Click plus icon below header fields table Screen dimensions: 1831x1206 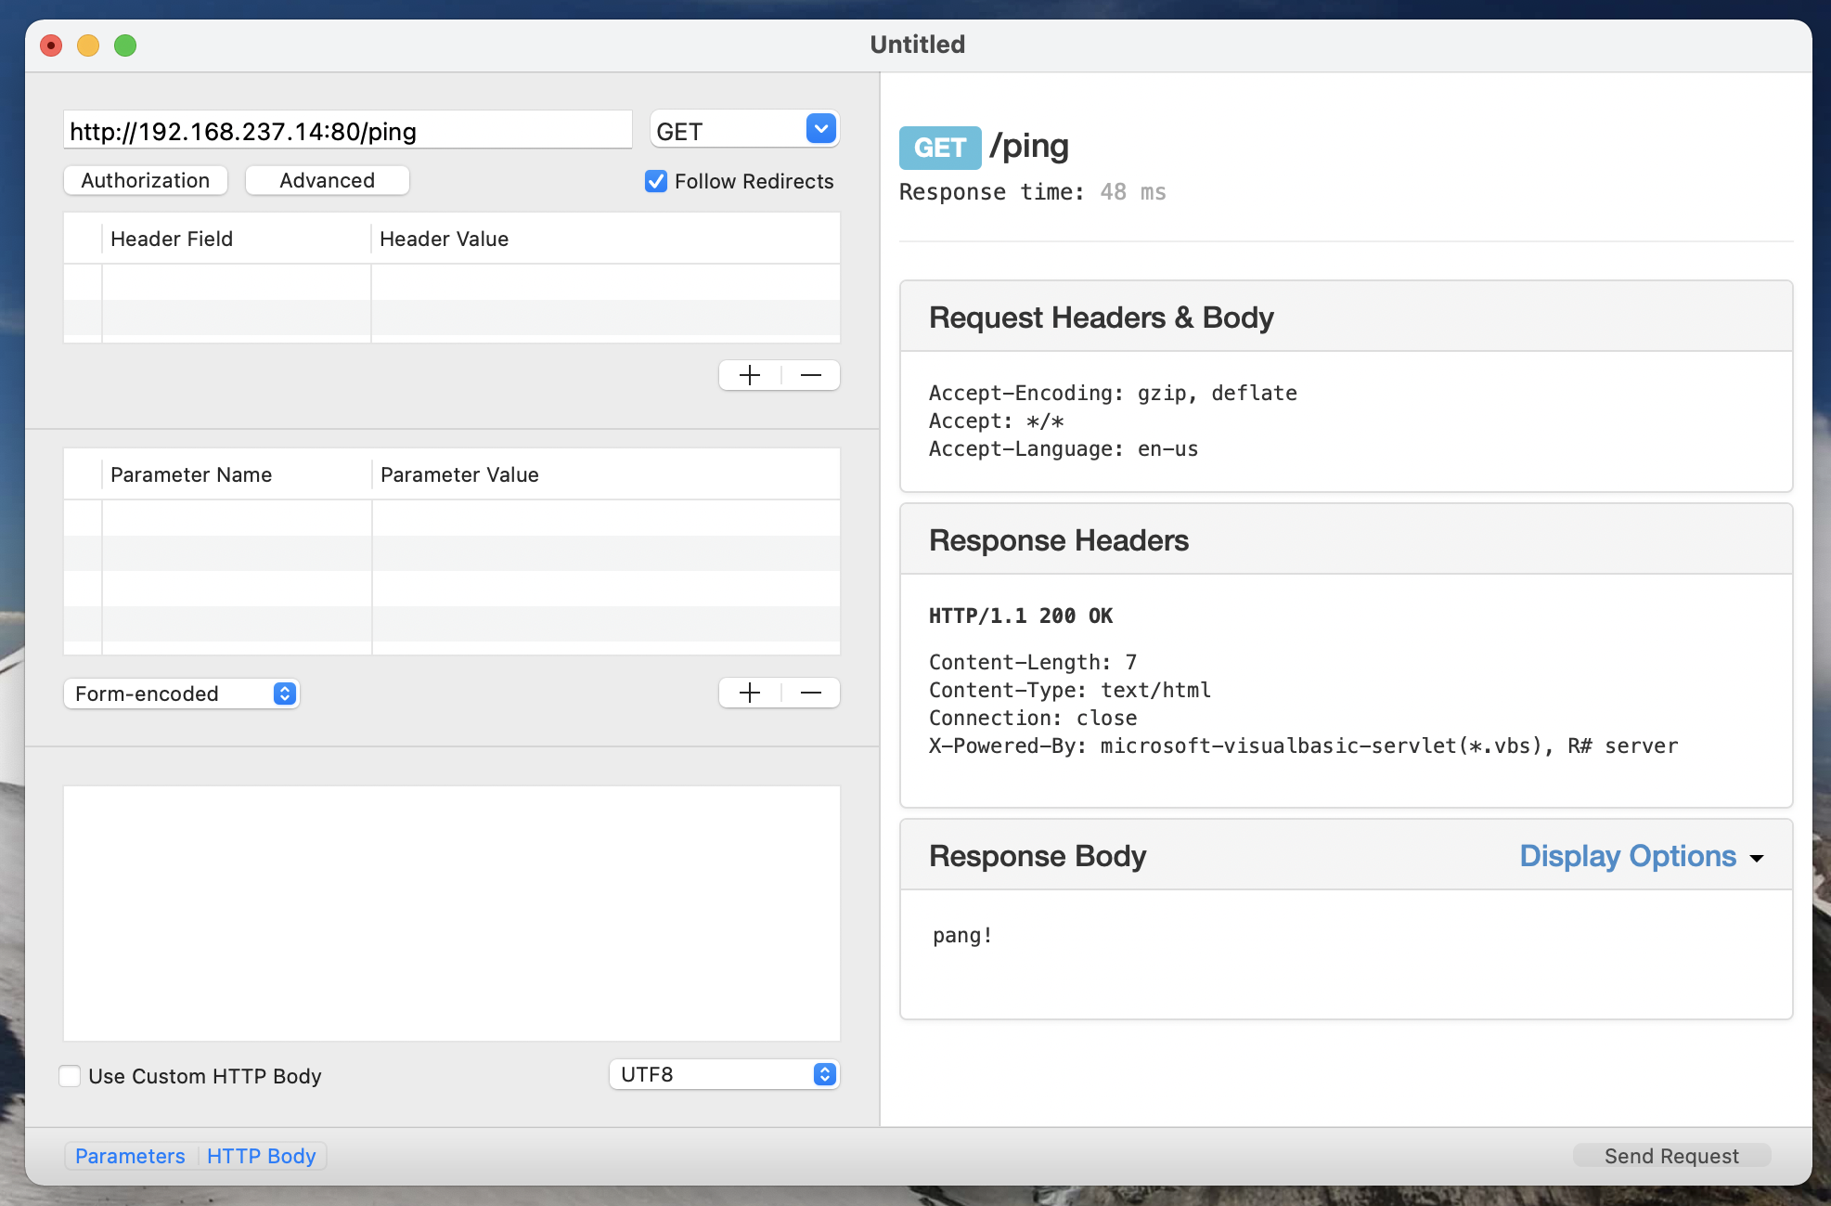pyautogui.click(x=750, y=375)
